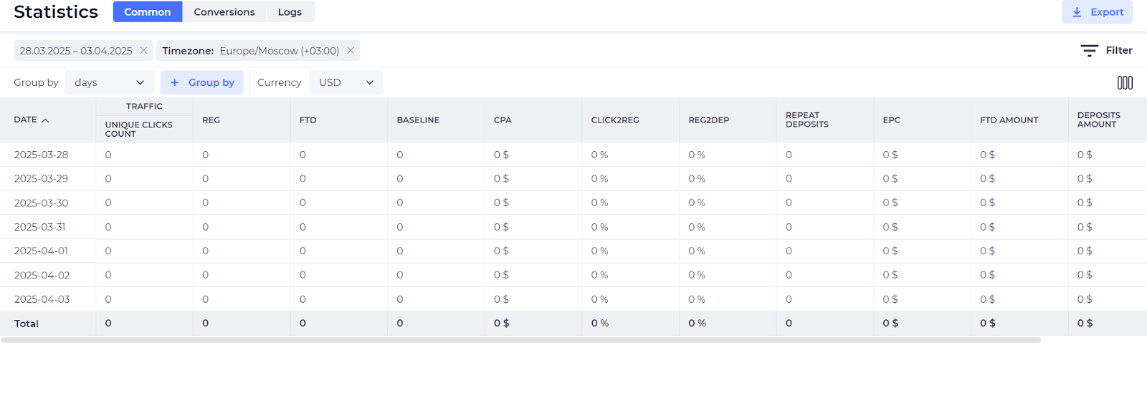
Task: Open the USD currency dropdown
Action: pyautogui.click(x=346, y=83)
